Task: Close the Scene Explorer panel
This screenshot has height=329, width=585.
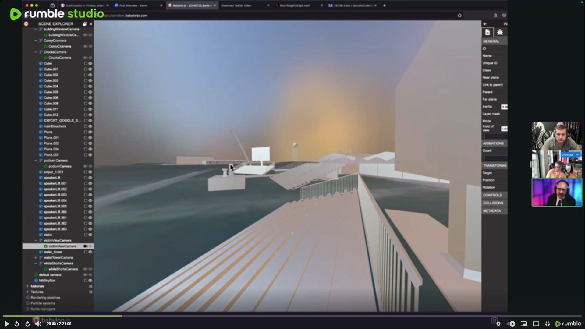Action: click(91, 24)
